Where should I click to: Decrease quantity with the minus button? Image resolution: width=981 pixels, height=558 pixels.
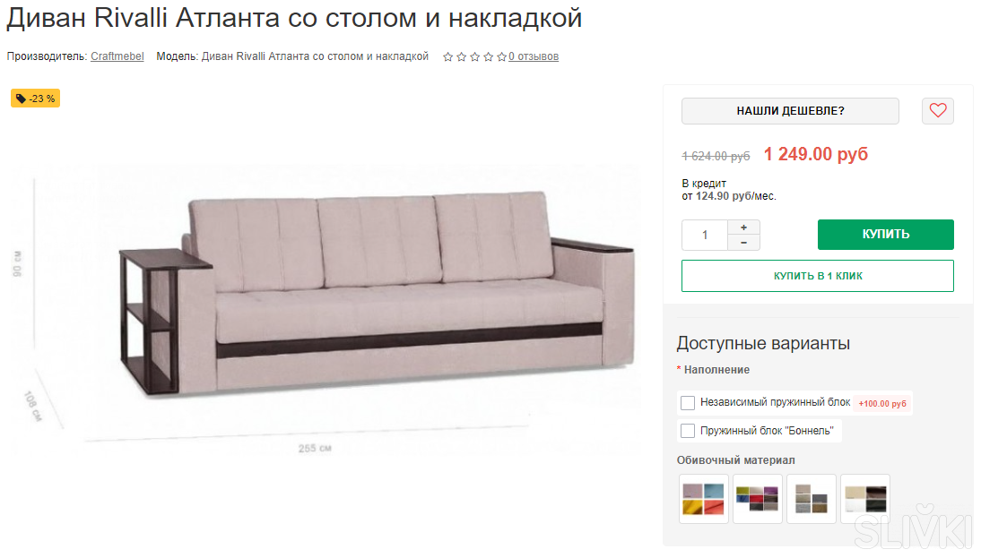click(744, 243)
